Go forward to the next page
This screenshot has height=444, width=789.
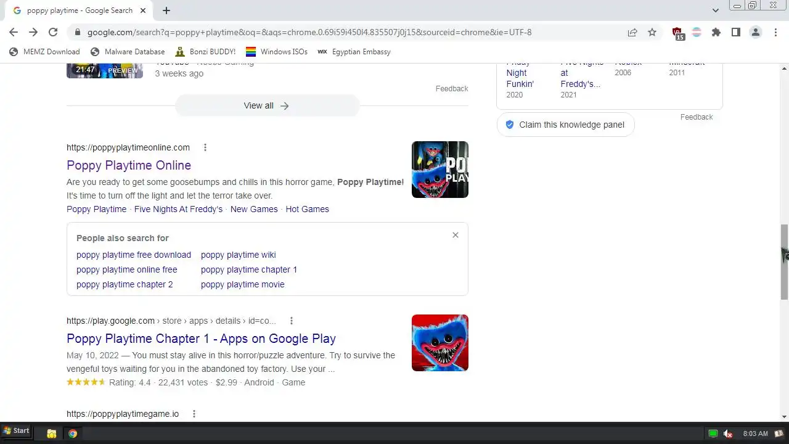tap(33, 32)
